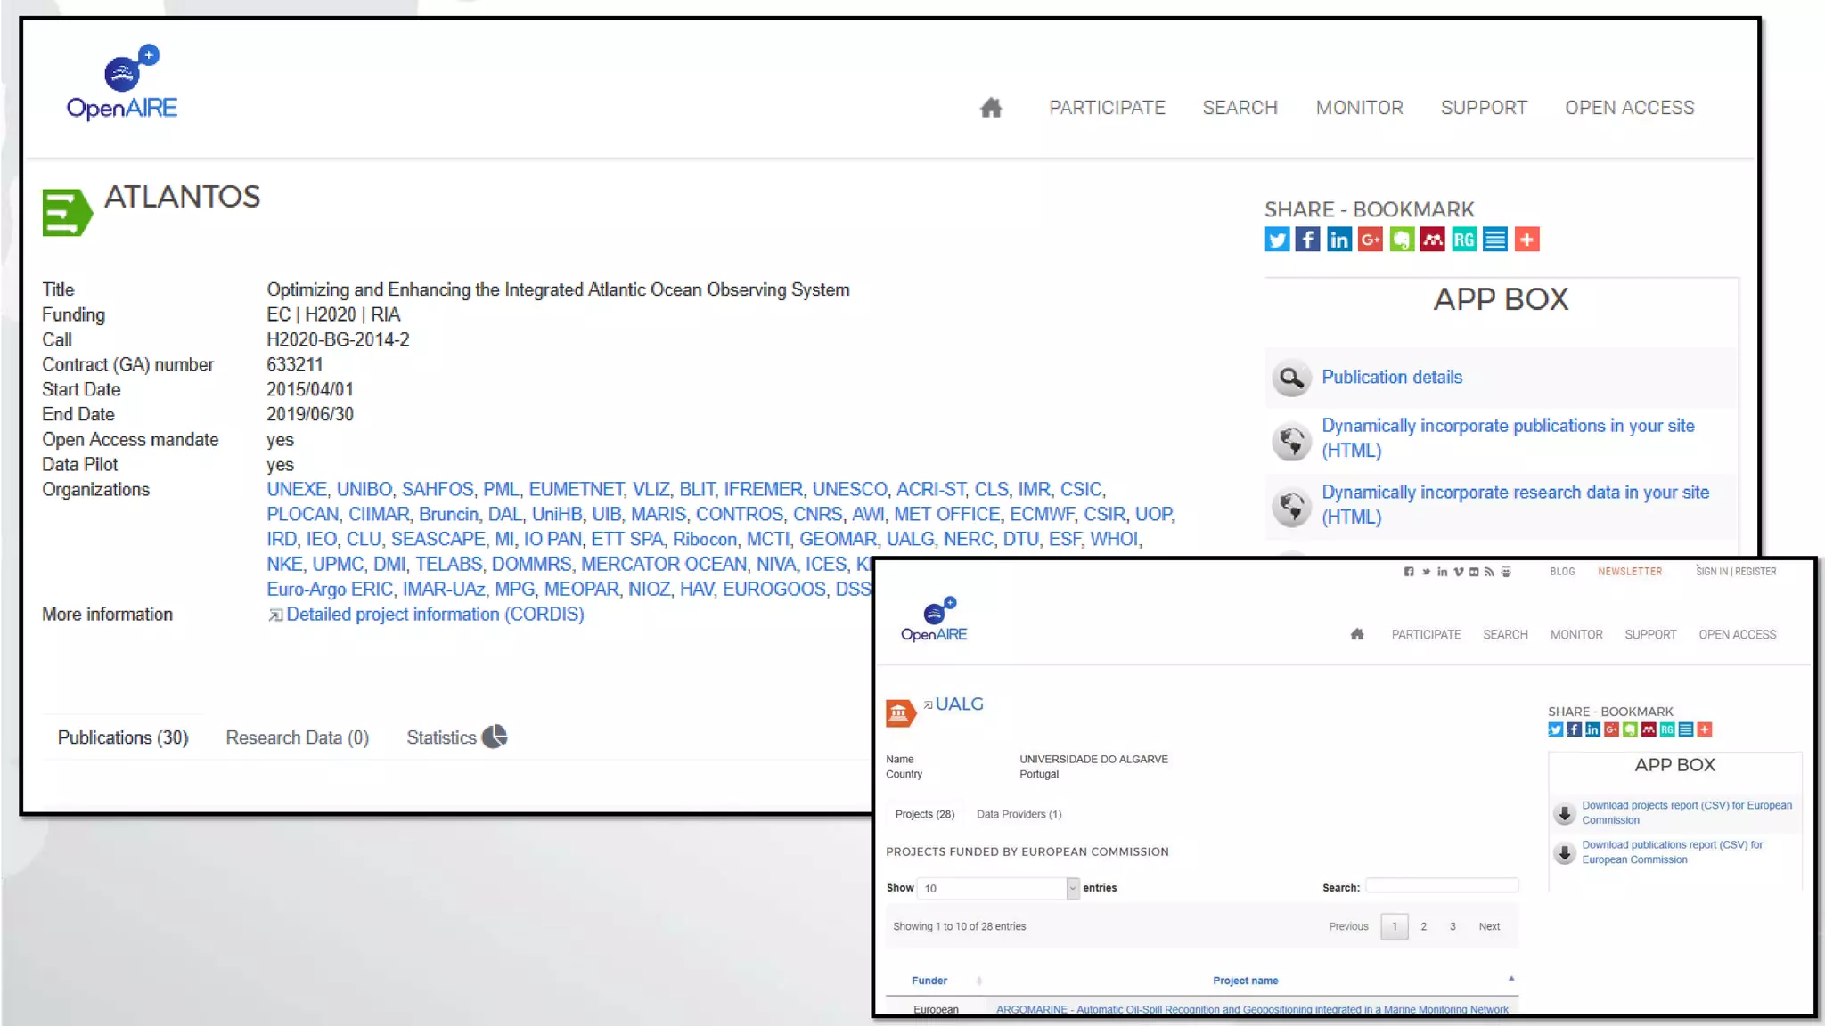Switch to Research Data (0) tab
This screenshot has height=1026, width=1825.
[x=297, y=737]
